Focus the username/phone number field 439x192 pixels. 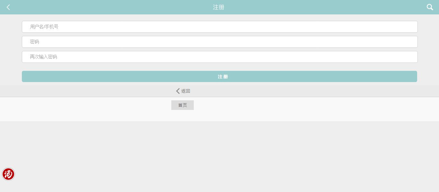(219, 27)
